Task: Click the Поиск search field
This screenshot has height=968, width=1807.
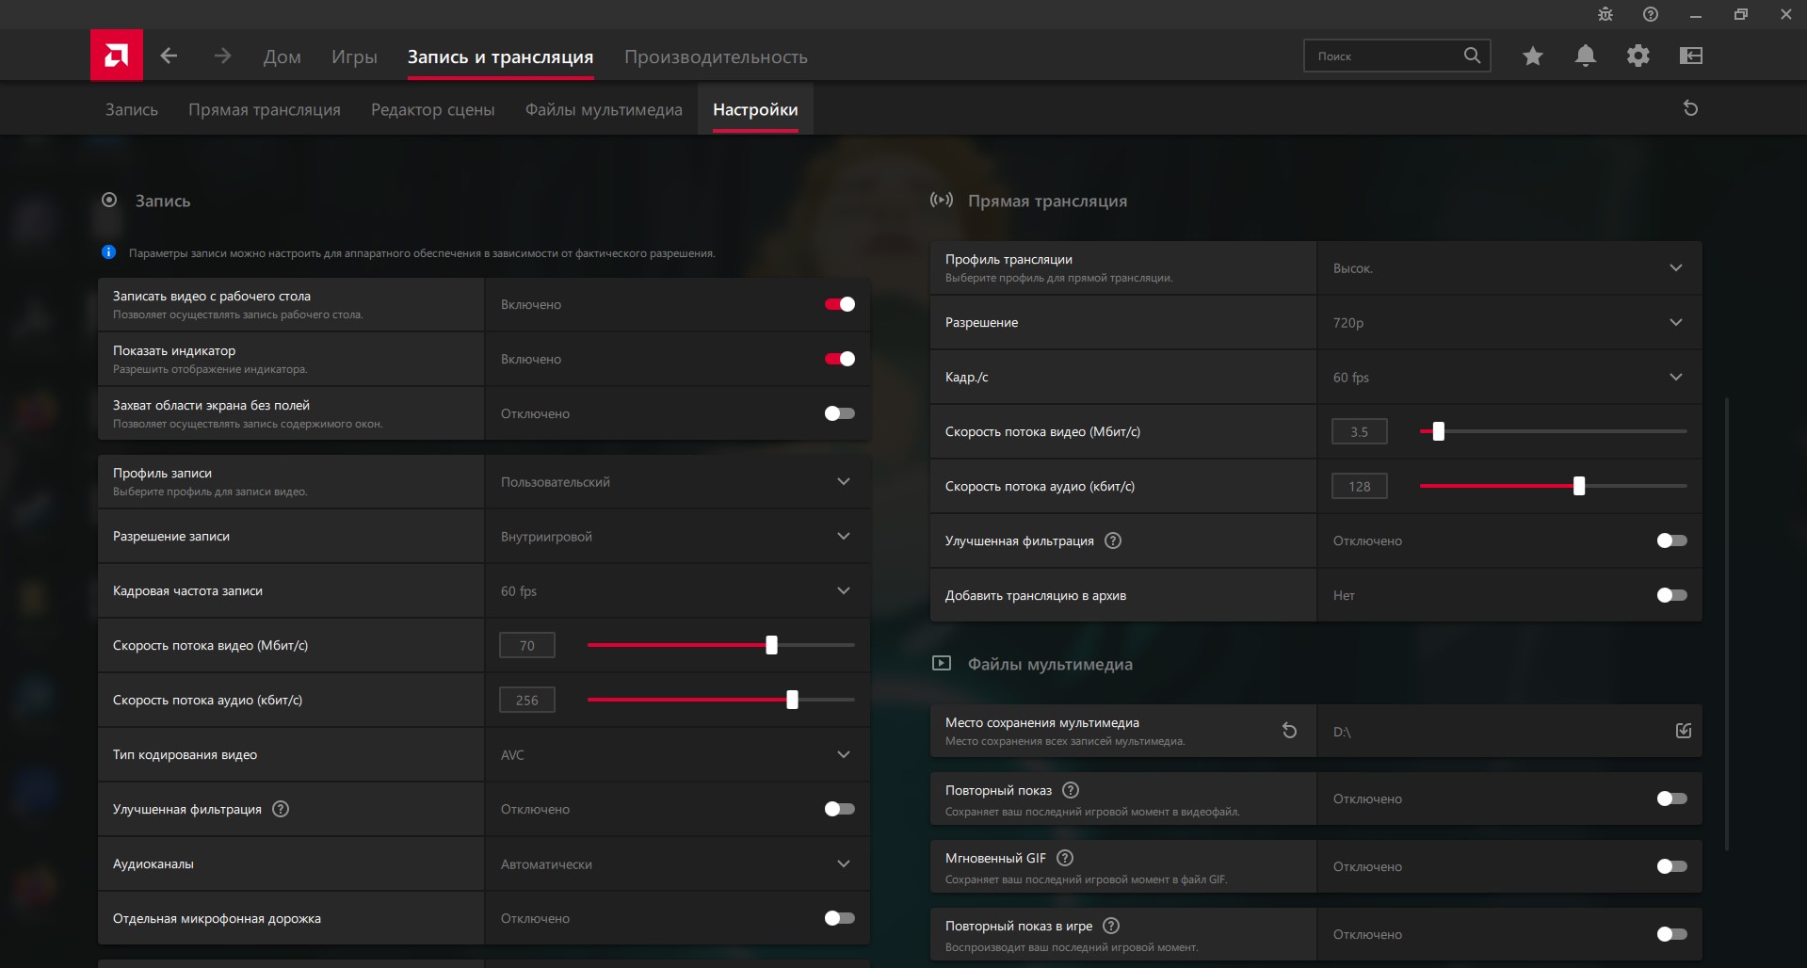Action: click(x=1384, y=56)
